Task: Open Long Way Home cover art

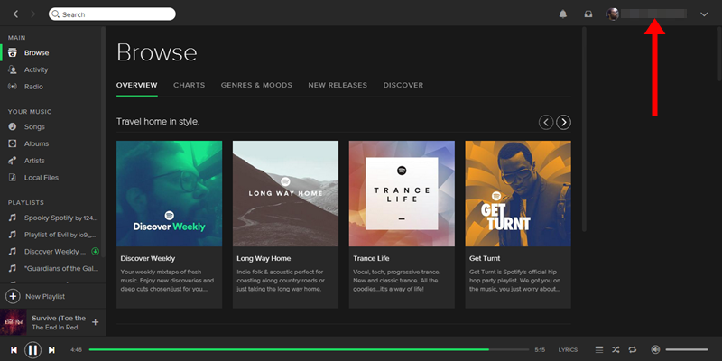Action: pos(285,194)
